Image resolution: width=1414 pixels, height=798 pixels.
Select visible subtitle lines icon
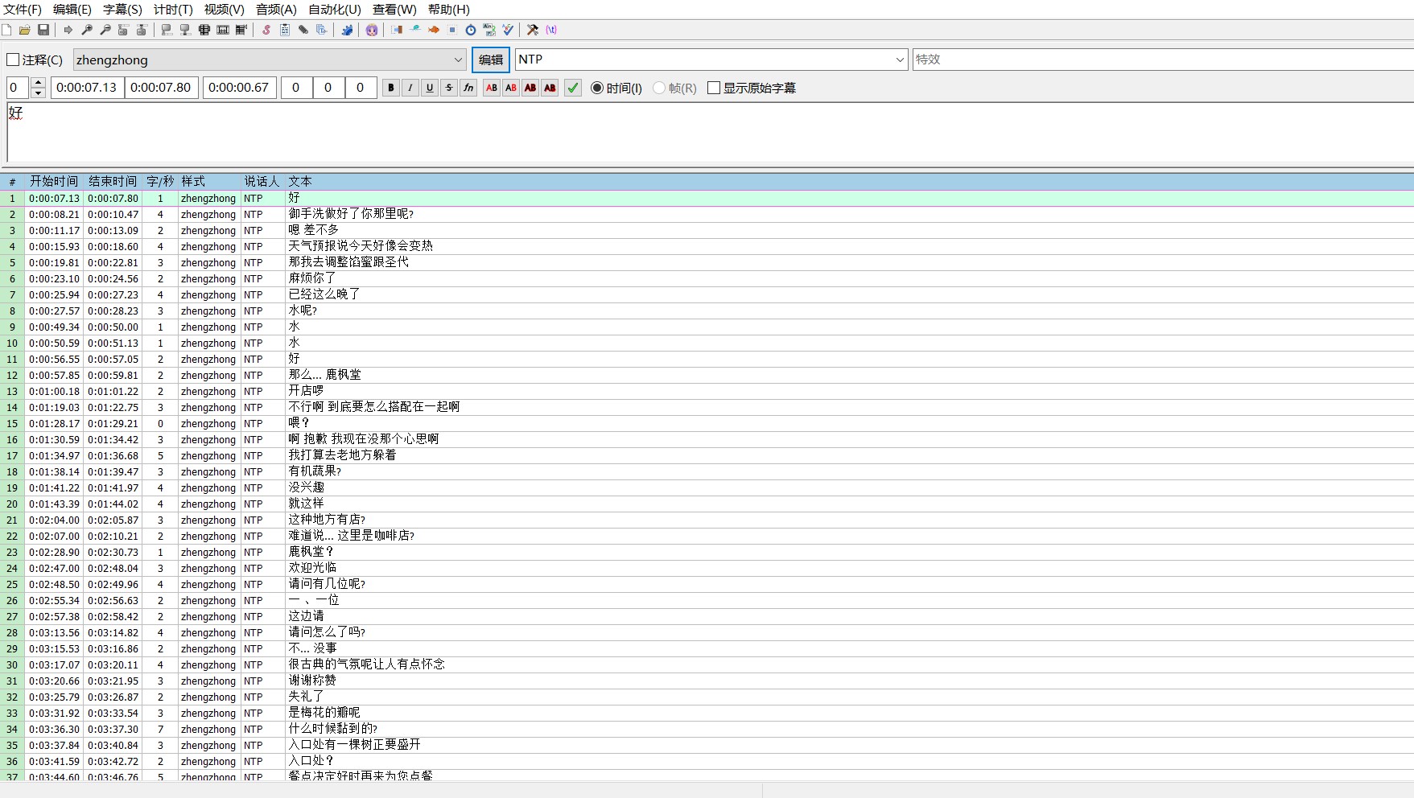tap(204, 30)
